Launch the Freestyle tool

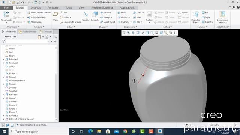coord(207,22)
